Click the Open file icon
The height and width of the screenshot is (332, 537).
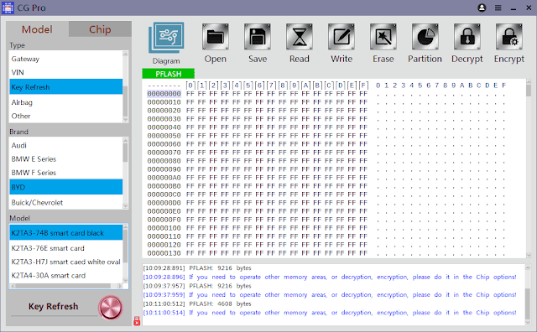[x=215, y=37]
